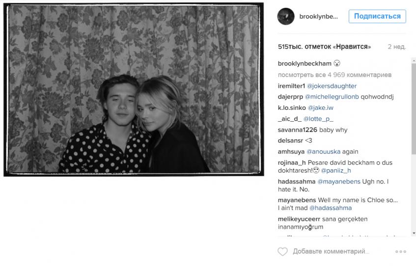This screenshot has width=416, height=266.
Task: Open the @jokersdaughter mention
Action: click(x=332, y=86)
